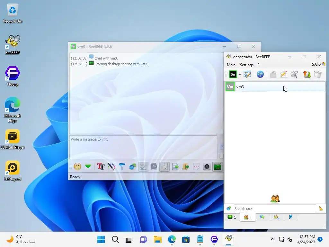Switch to the groups tab
Screen dimensions: 329x247
point(276,217)
